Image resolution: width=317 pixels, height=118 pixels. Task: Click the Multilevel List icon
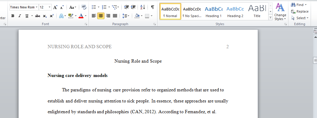click(114, 7)
